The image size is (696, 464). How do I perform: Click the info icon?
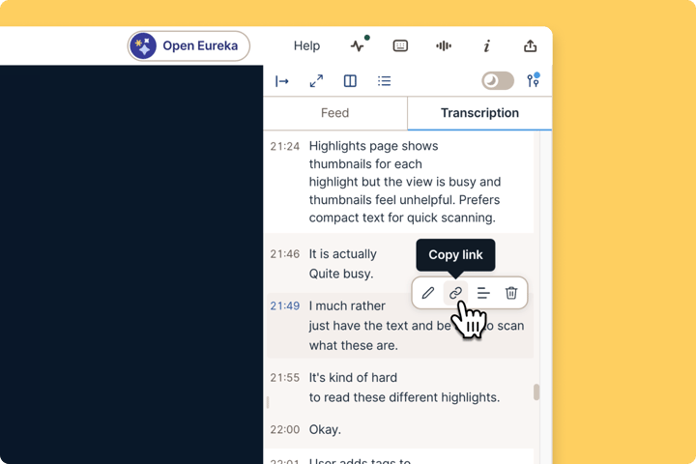pos(487,45)
